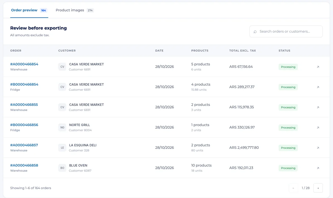Click the 164 count badge on Order preview
The image size is (333, 198).
44,11
